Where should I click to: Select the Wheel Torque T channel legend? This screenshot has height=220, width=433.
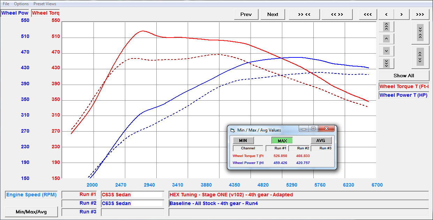(404, 86)
